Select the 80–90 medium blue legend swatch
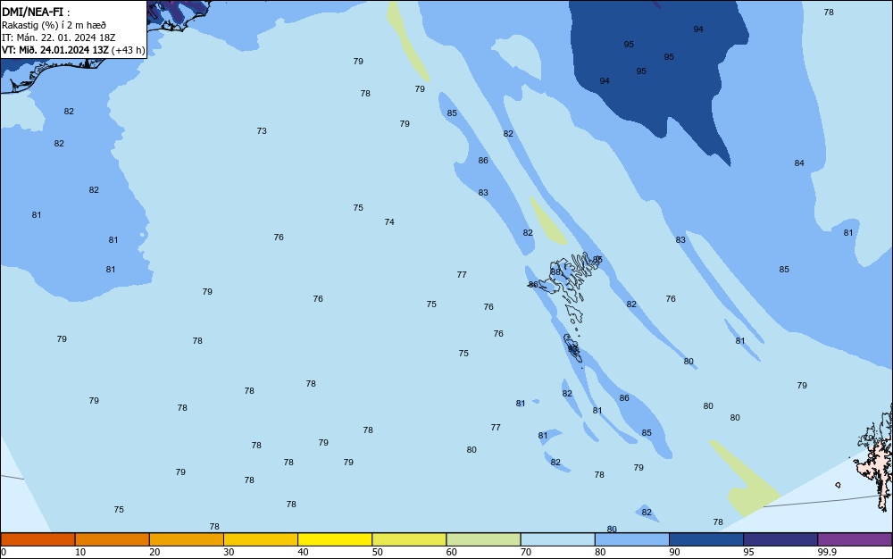893x559 pixels. [631, 539]
